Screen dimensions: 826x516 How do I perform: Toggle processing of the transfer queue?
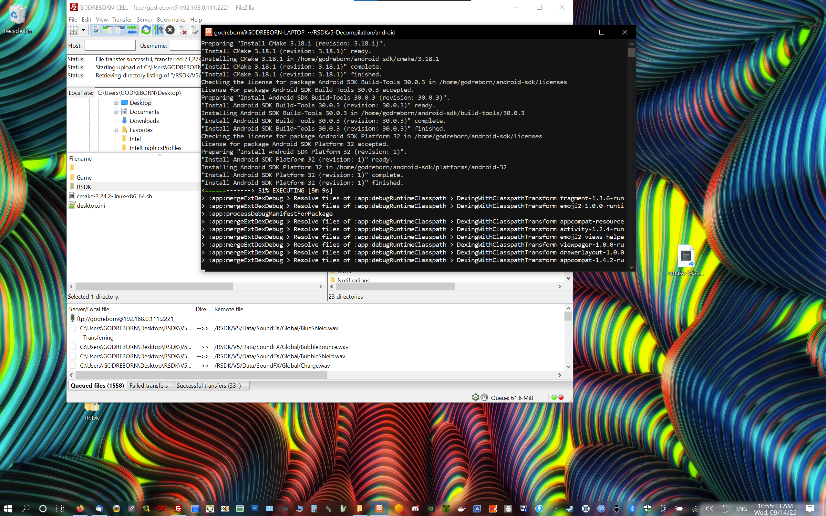pos(158,30)
